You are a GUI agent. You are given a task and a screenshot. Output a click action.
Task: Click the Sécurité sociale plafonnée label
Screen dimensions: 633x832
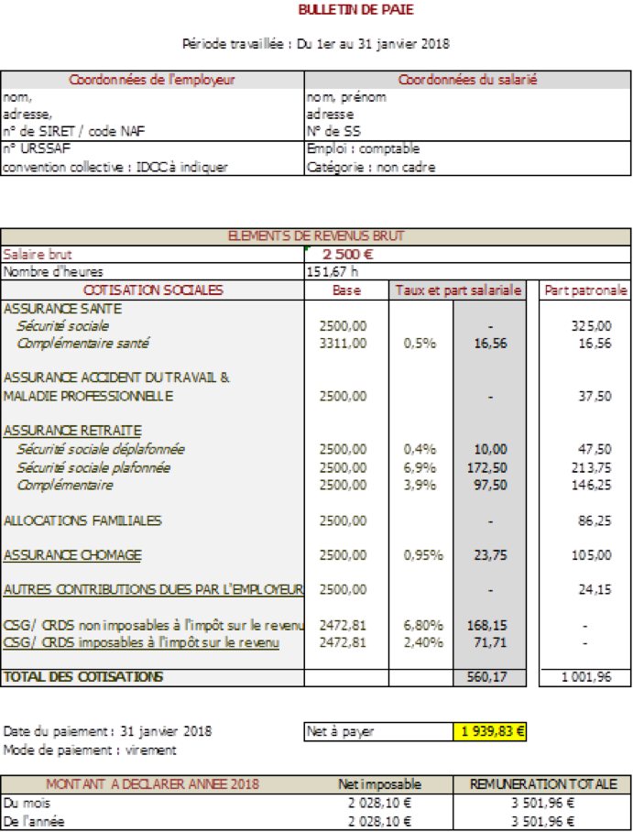click(93, 467)
